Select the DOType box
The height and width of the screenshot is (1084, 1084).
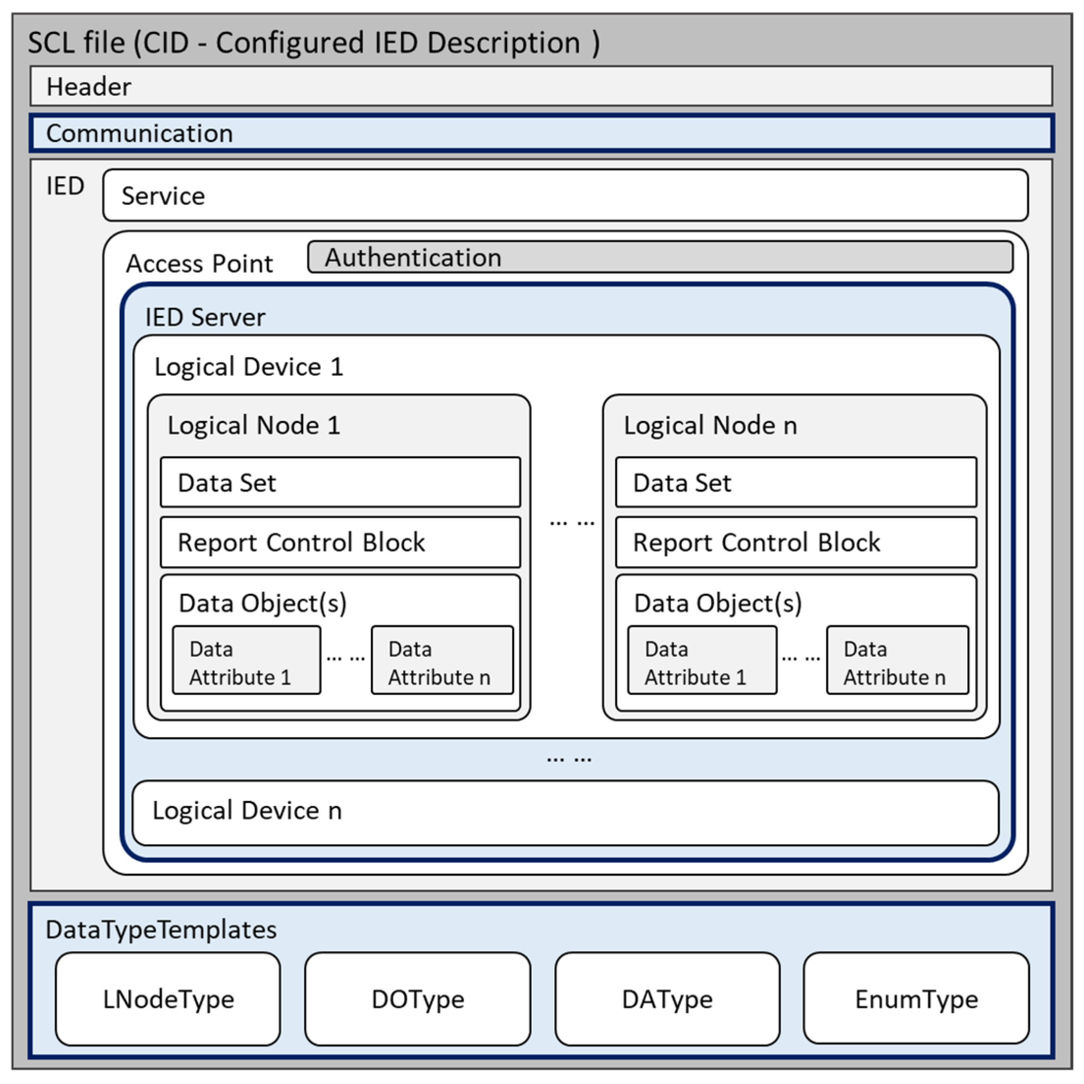[417, 999]
